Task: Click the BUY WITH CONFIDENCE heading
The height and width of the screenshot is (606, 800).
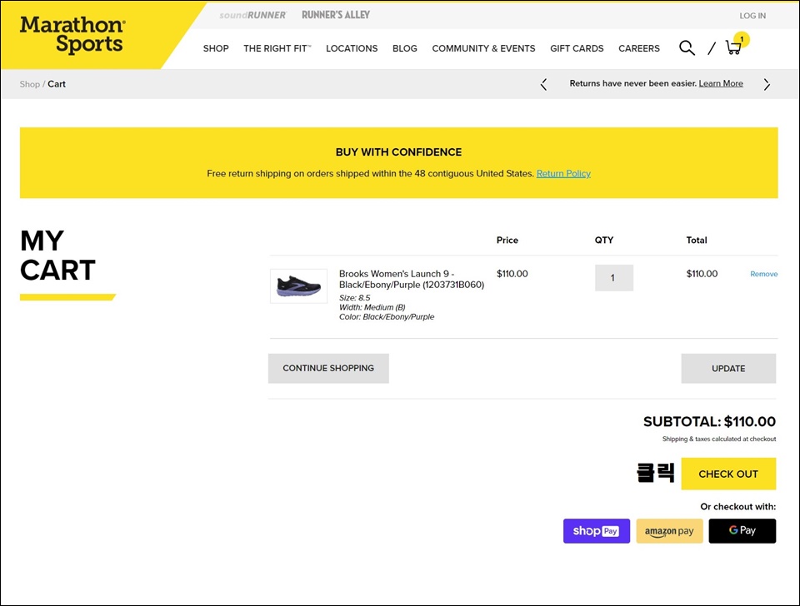Action: point(398,151)
